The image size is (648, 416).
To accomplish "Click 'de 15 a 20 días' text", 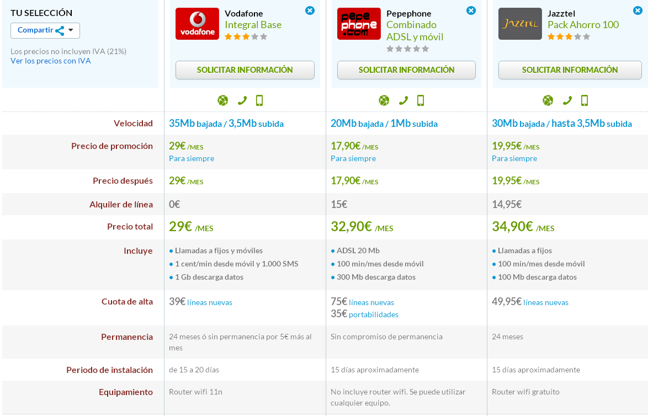I will 194,370.
